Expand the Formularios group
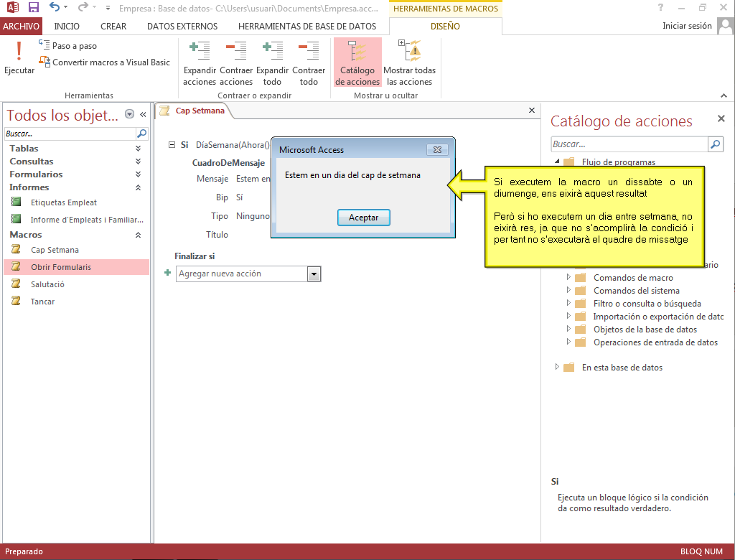735x560 pixels. point(138,174)
